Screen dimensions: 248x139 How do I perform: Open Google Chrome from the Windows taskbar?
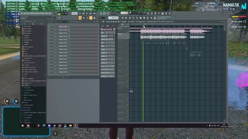pyautogui.click(x=28, y=125)
